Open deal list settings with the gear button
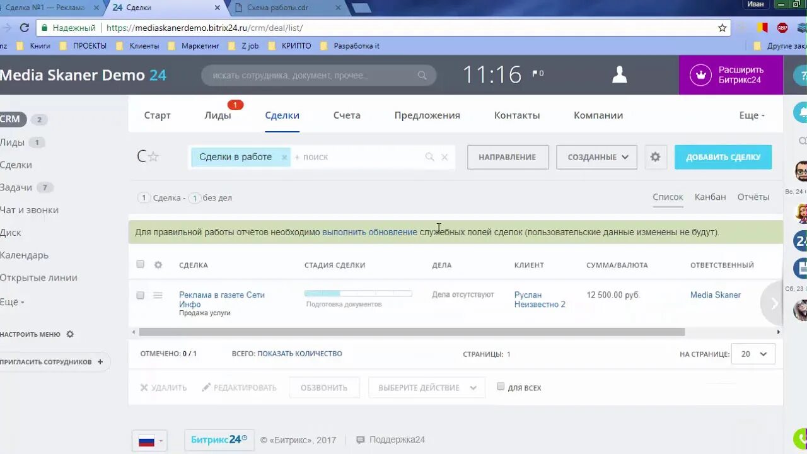The image size is (807, 454). (656, 157)
